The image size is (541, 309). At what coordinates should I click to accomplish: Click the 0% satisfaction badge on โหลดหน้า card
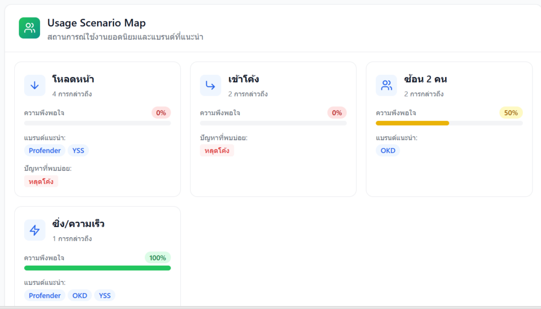pyautogui.click(x=161, y=113)
